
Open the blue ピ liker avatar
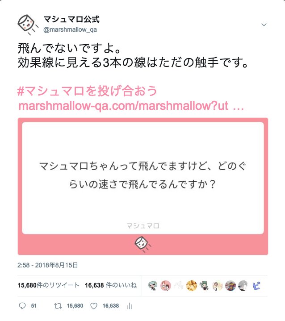(256, 286)
